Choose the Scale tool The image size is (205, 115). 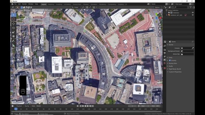(x=13, y=32)
